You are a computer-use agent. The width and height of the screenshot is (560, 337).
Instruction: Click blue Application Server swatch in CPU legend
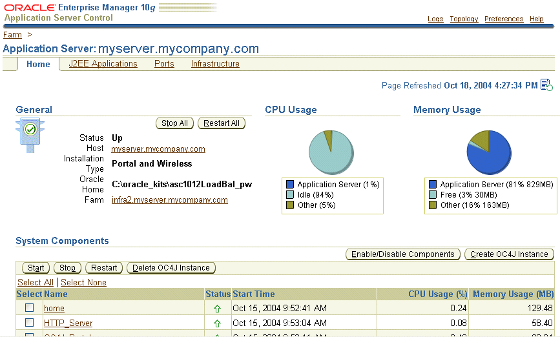290,184
